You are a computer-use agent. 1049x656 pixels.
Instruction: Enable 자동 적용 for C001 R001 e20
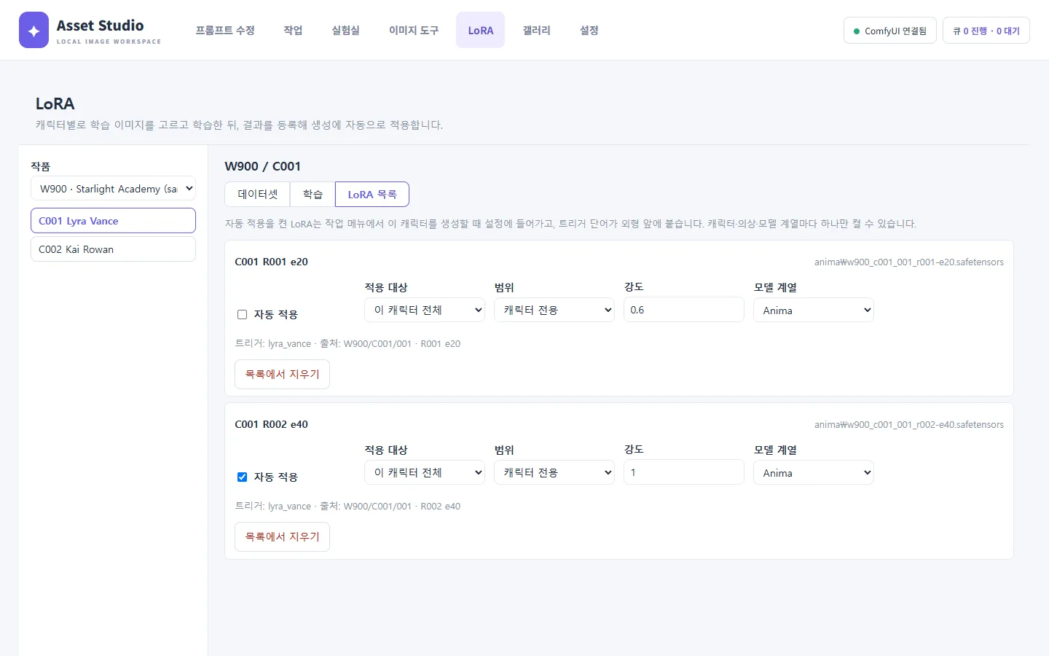[x=242, y=315]
